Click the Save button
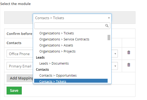Screen dimensions: 147x100 tap(14, 91)
